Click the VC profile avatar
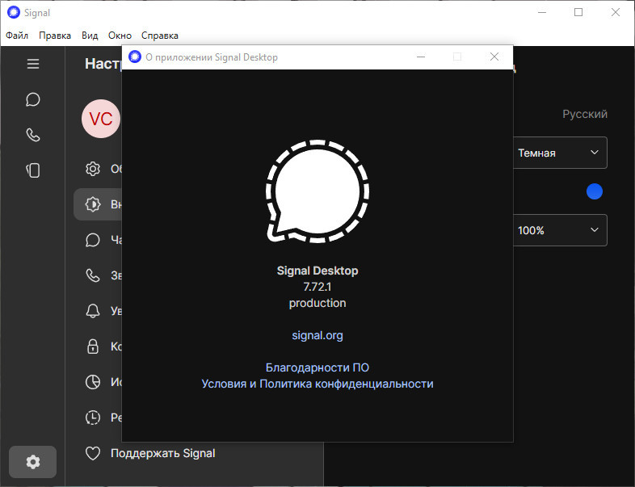The image size is (635, 487). tap(101, 119)
